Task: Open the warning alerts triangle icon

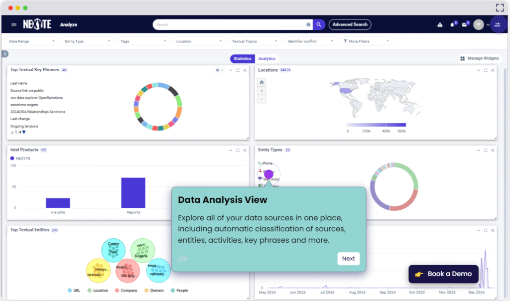Action: pyautogui.click(x=440, y=24)
